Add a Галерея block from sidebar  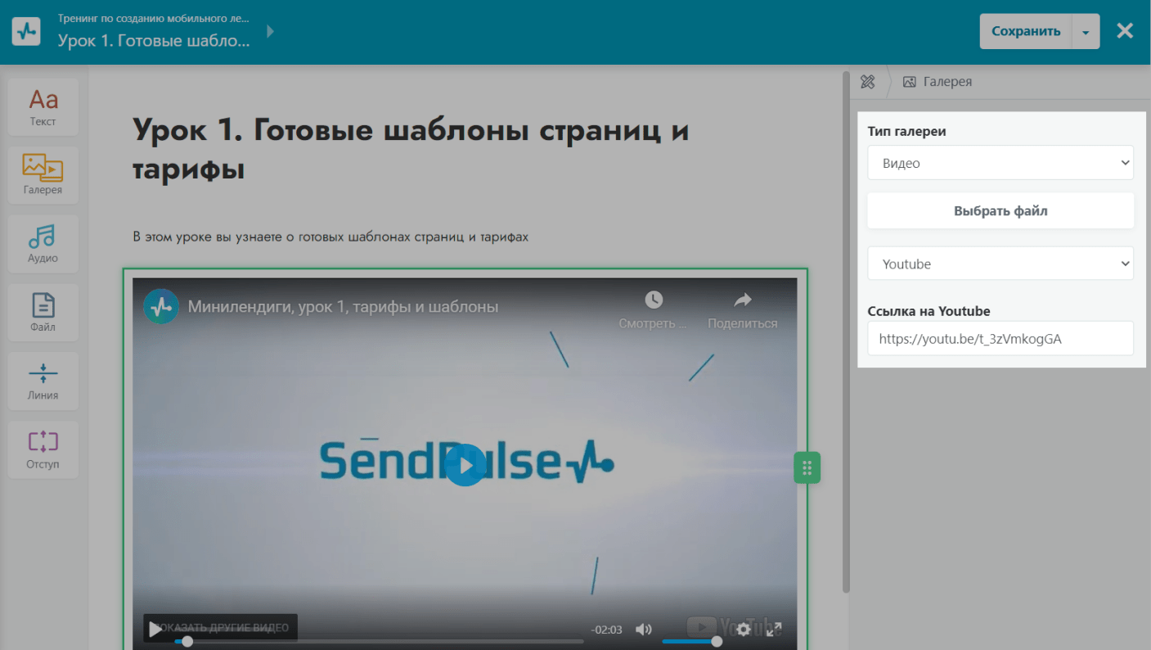(43, 175)
